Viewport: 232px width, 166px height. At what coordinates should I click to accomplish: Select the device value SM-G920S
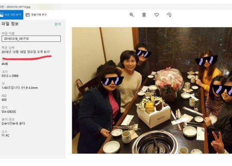8,112
